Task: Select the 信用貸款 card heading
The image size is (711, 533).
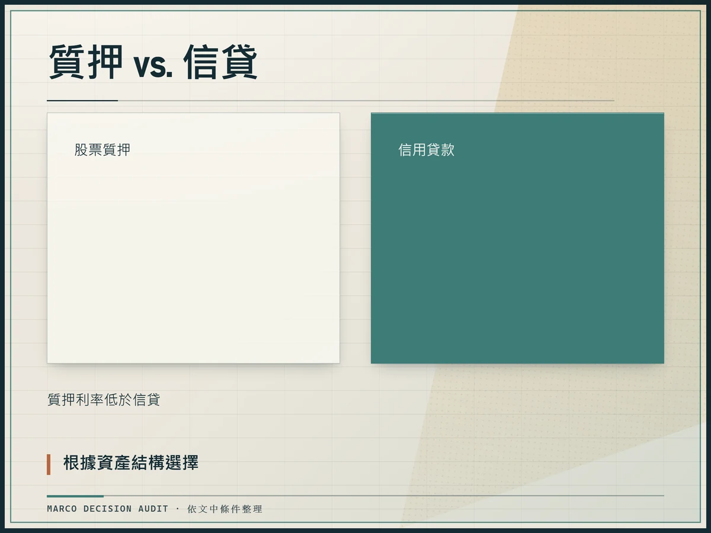Action: point(427,150)
